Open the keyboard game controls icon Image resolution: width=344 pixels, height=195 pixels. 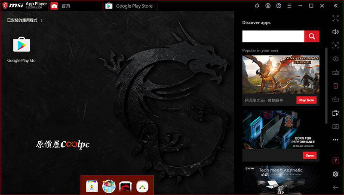tap(335, 72)
